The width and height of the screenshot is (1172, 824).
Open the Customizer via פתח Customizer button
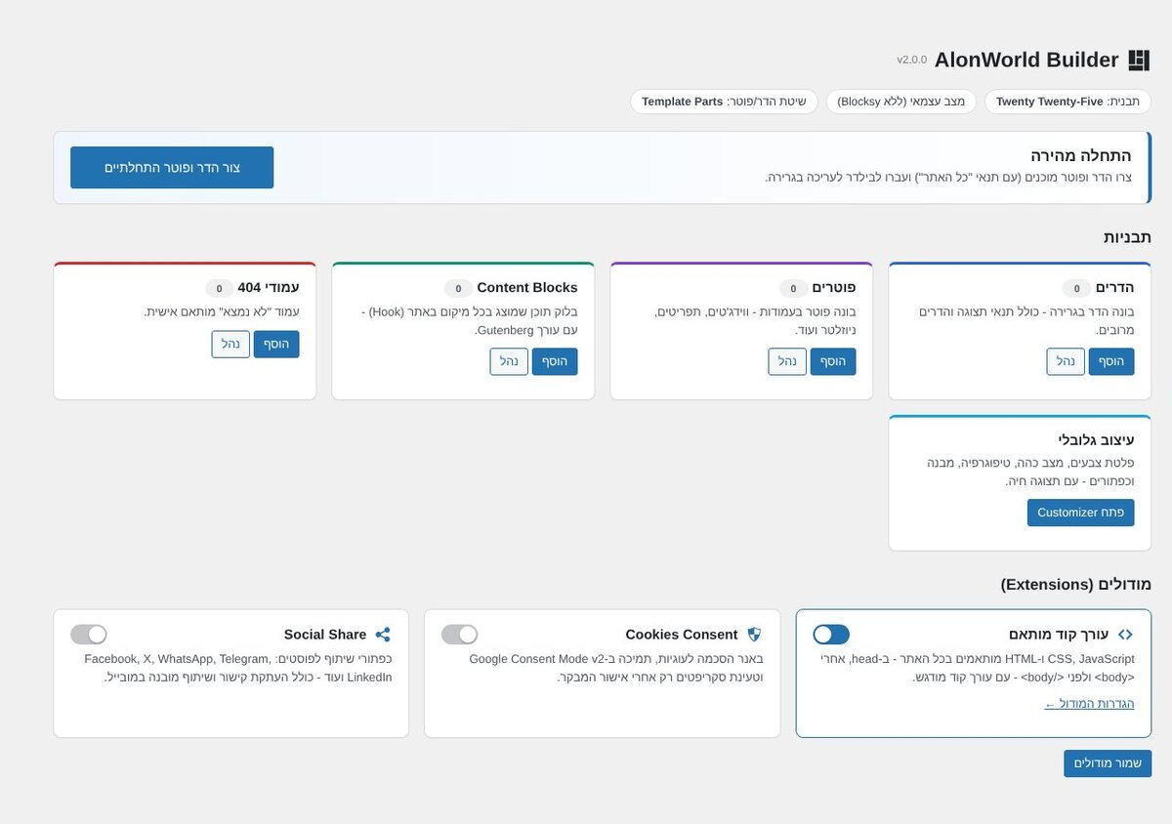pos(1081,513)
